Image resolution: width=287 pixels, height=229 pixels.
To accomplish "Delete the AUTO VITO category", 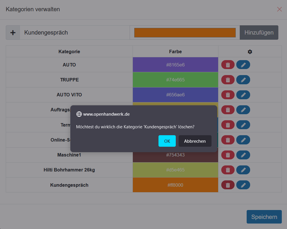I will [228, 95].
